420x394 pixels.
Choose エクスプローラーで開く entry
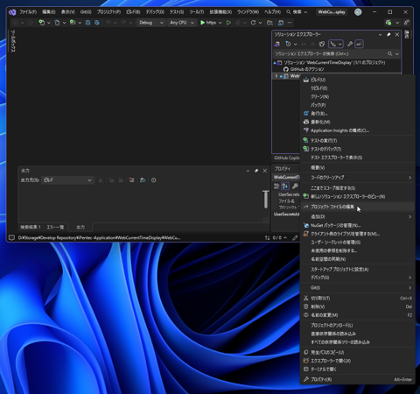357,361
